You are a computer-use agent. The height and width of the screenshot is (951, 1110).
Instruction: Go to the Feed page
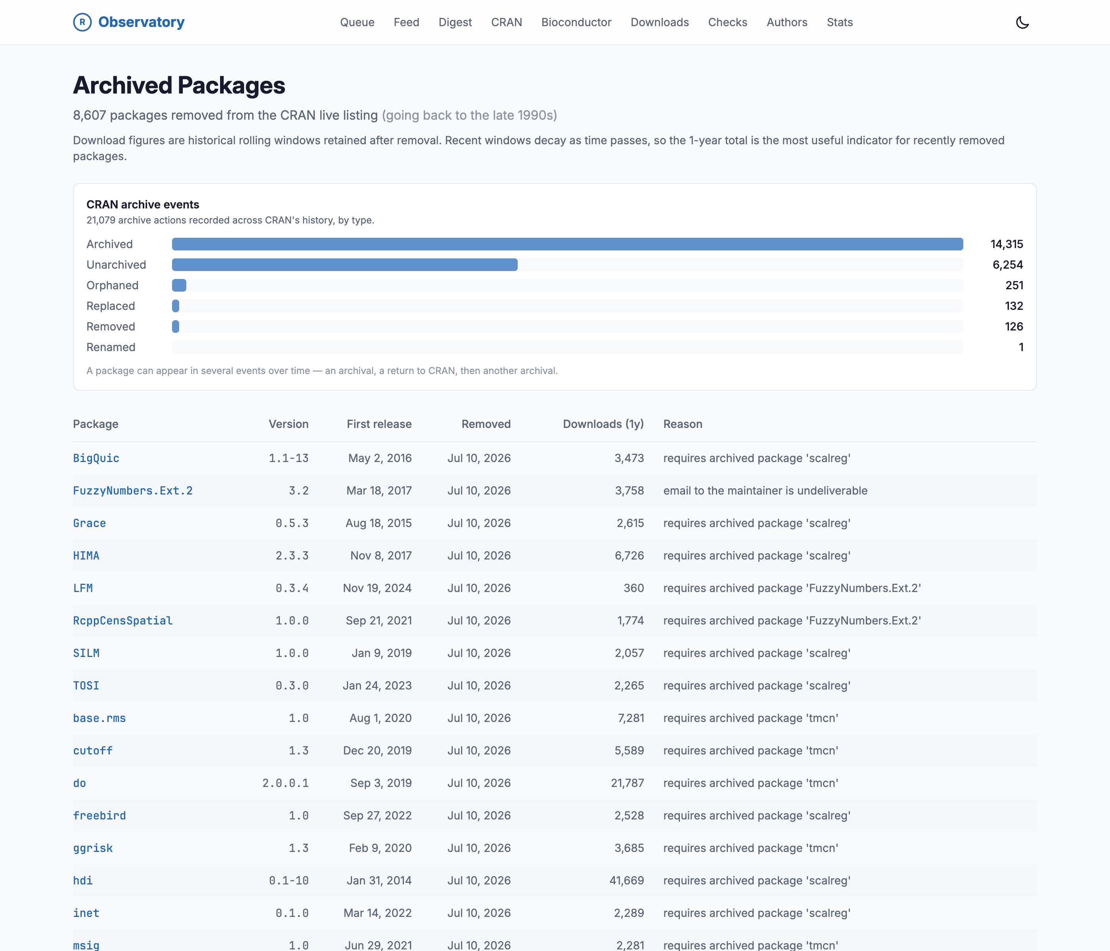tap(407, 22)
